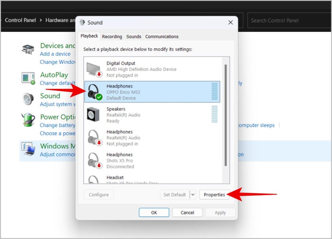Open the Sound heading in Control Panel

tap(50, 96)
